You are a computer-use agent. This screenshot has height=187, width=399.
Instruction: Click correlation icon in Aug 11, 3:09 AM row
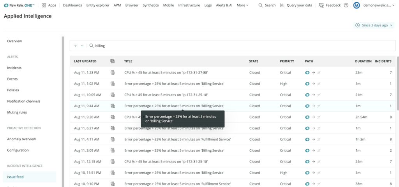point(113,150)
